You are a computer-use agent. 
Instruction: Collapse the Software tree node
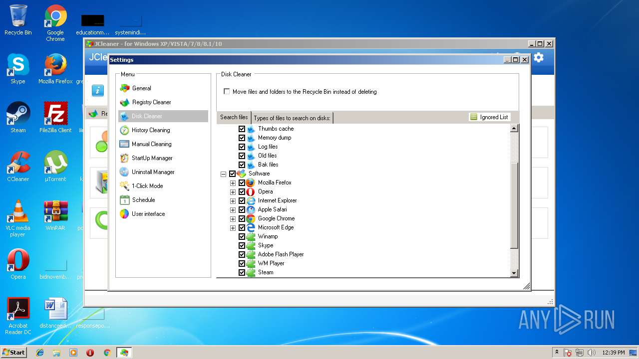(223, 174)
